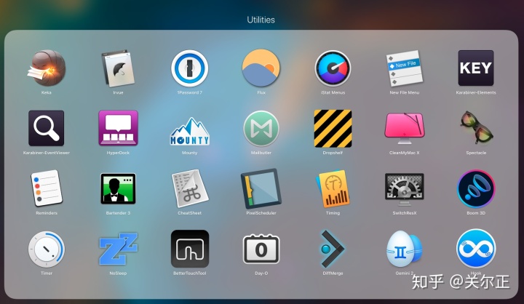The width and height of the screenshot is (524, 304).
Task: Open the Reminders app
Action: pos(47,188)
